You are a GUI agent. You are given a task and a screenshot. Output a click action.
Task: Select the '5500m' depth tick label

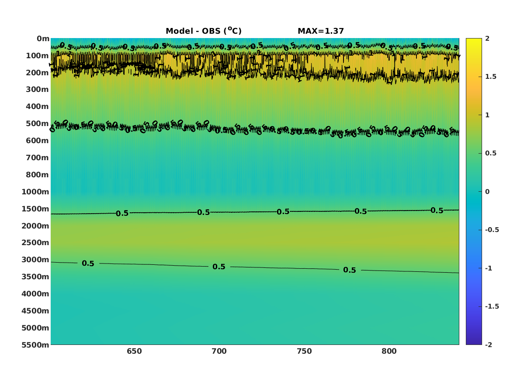35,345
